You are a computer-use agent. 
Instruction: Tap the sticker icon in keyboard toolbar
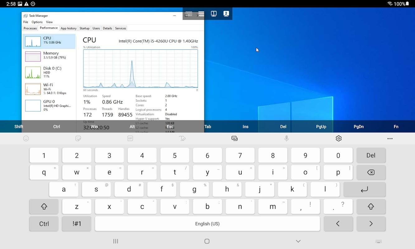pos(78,139)
